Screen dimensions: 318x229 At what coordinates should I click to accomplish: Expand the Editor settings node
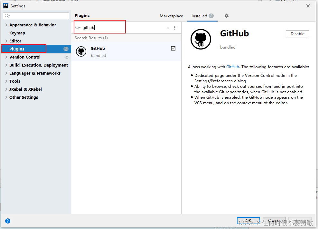pyautogui.click(x=6, y=41)
